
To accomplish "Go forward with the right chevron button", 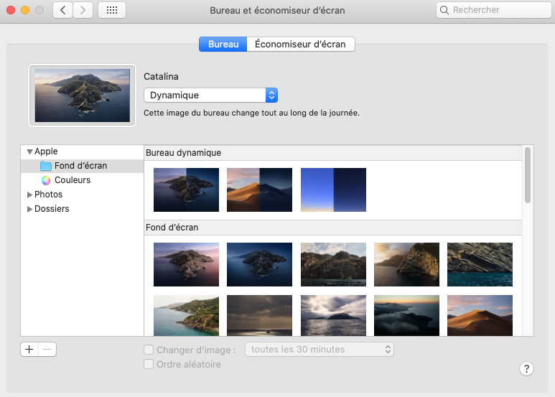I will coord(83,10).
